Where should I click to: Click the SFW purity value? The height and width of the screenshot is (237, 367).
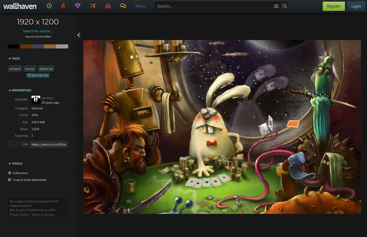click(x=34, y=115)
